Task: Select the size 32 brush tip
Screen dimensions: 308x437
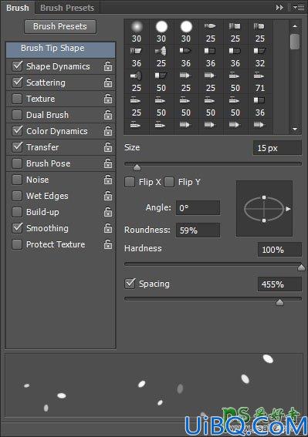Action: tap(260, 56)
